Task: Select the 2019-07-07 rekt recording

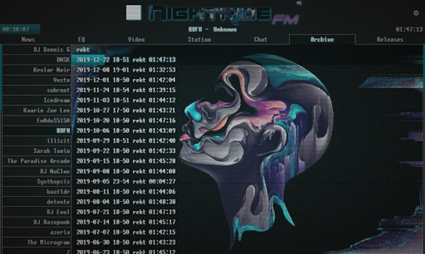Action: (126, 232)
